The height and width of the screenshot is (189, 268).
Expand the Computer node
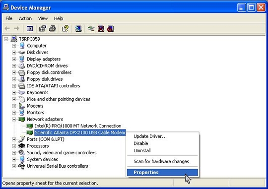click(x=14, y=46)
